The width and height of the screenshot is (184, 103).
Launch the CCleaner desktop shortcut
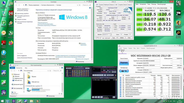pos(4,63)
